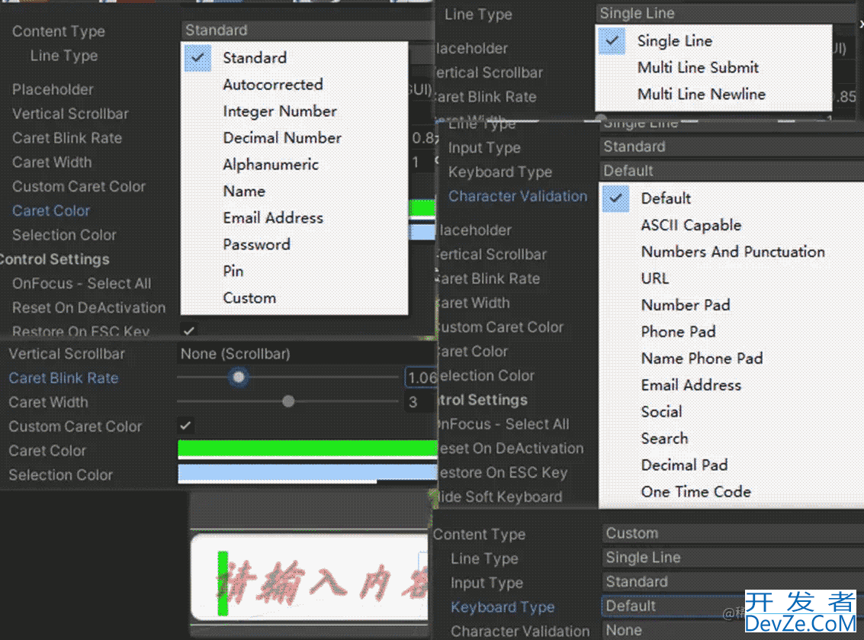
Task: Click the bottom Keyboard Type label
Action: (x=503, y=607)
